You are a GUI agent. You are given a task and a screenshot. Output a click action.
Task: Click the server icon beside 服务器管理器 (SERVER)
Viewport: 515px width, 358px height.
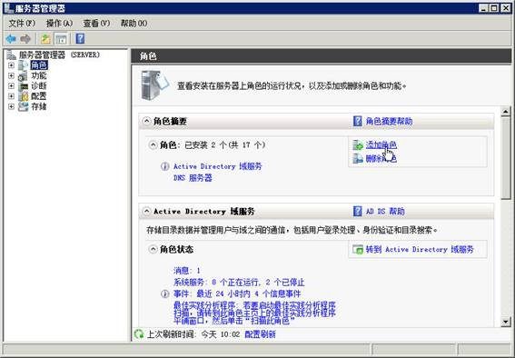point(12,55)
